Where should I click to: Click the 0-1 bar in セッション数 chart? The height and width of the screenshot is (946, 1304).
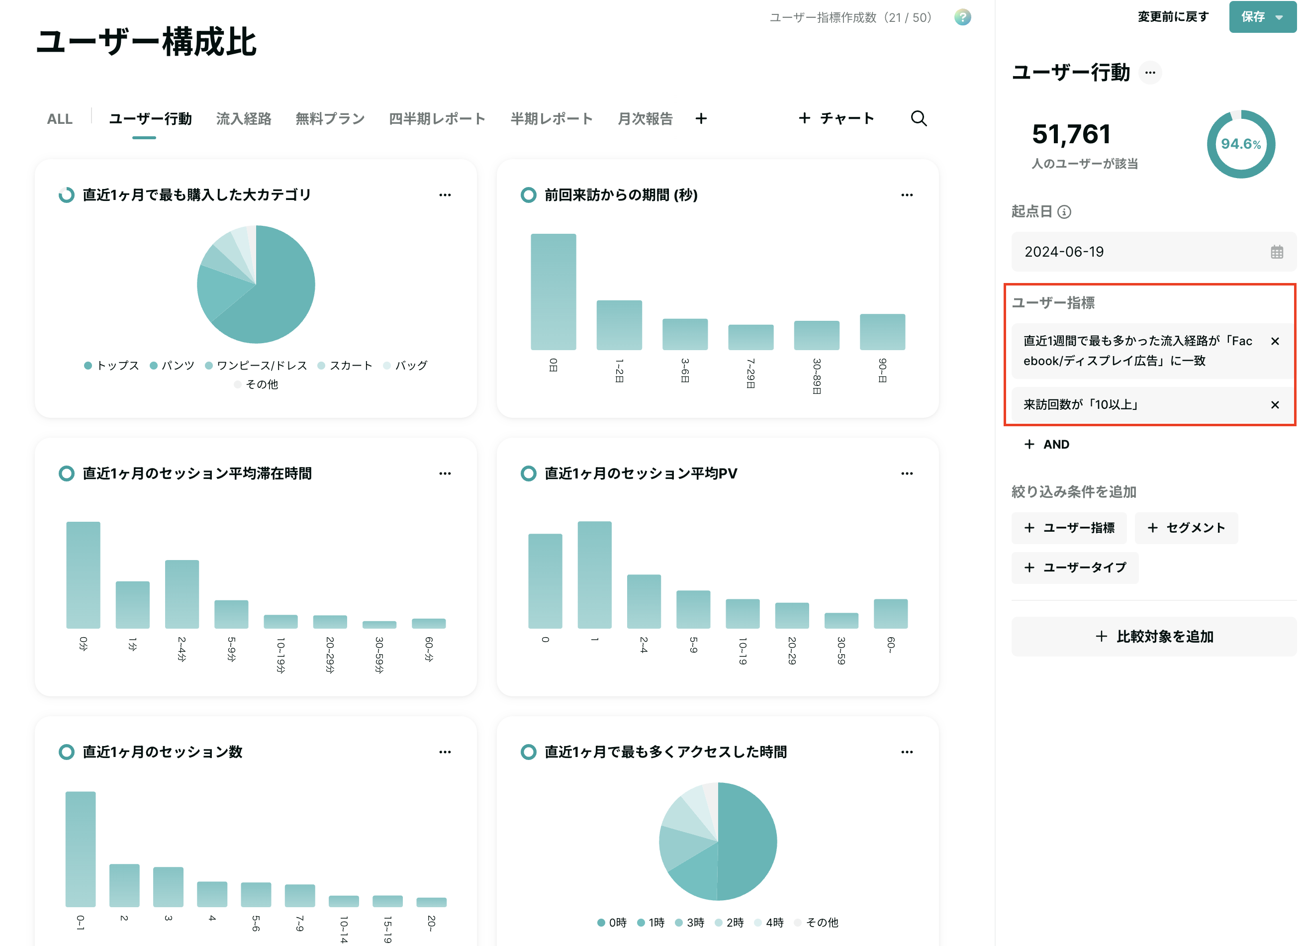[81, 850]
